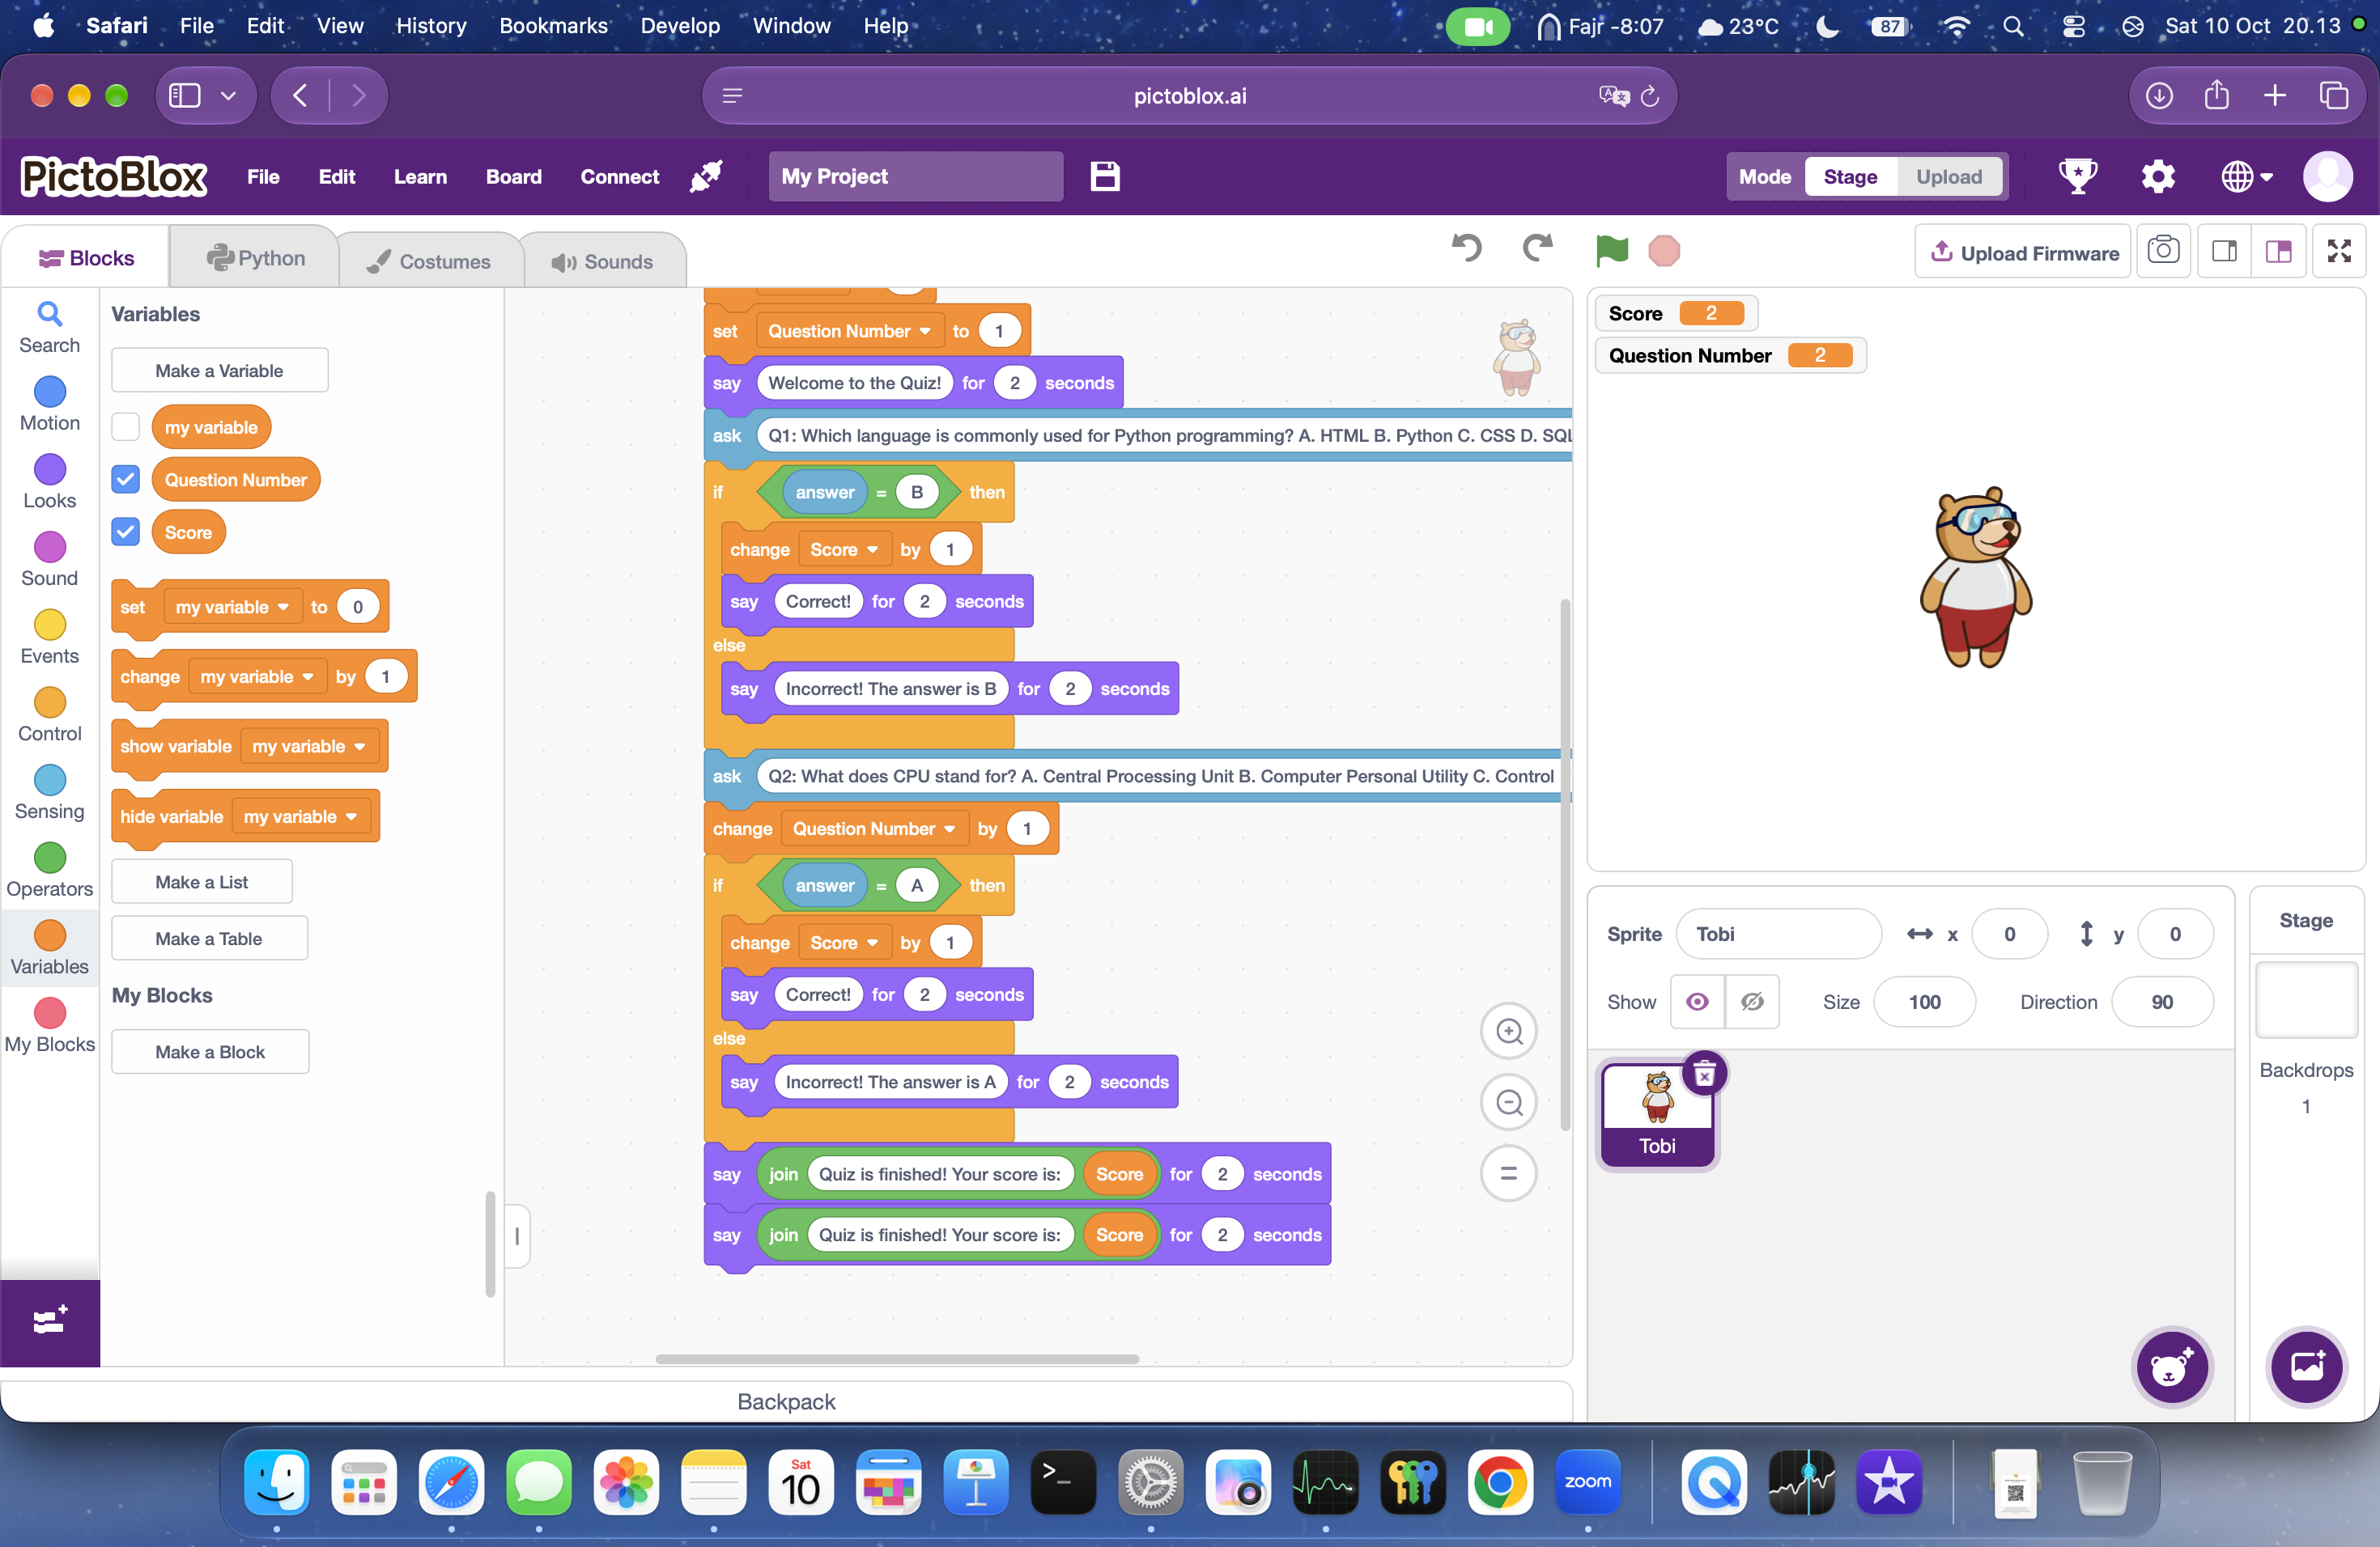Reset workspace zoom with equals icon
The image size is (2380, 1547).
[1509, 1173]
